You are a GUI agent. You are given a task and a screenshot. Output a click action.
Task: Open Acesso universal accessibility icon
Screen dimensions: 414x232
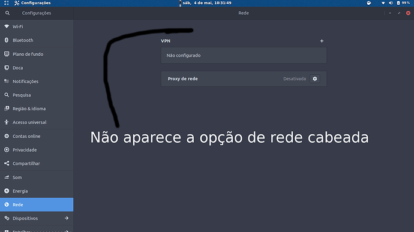(7, 122)
